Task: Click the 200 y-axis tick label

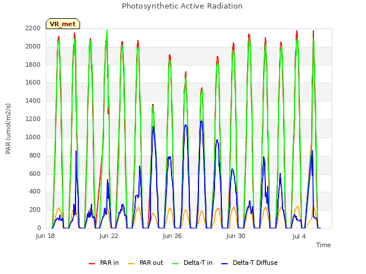Action: pos(35,210)
